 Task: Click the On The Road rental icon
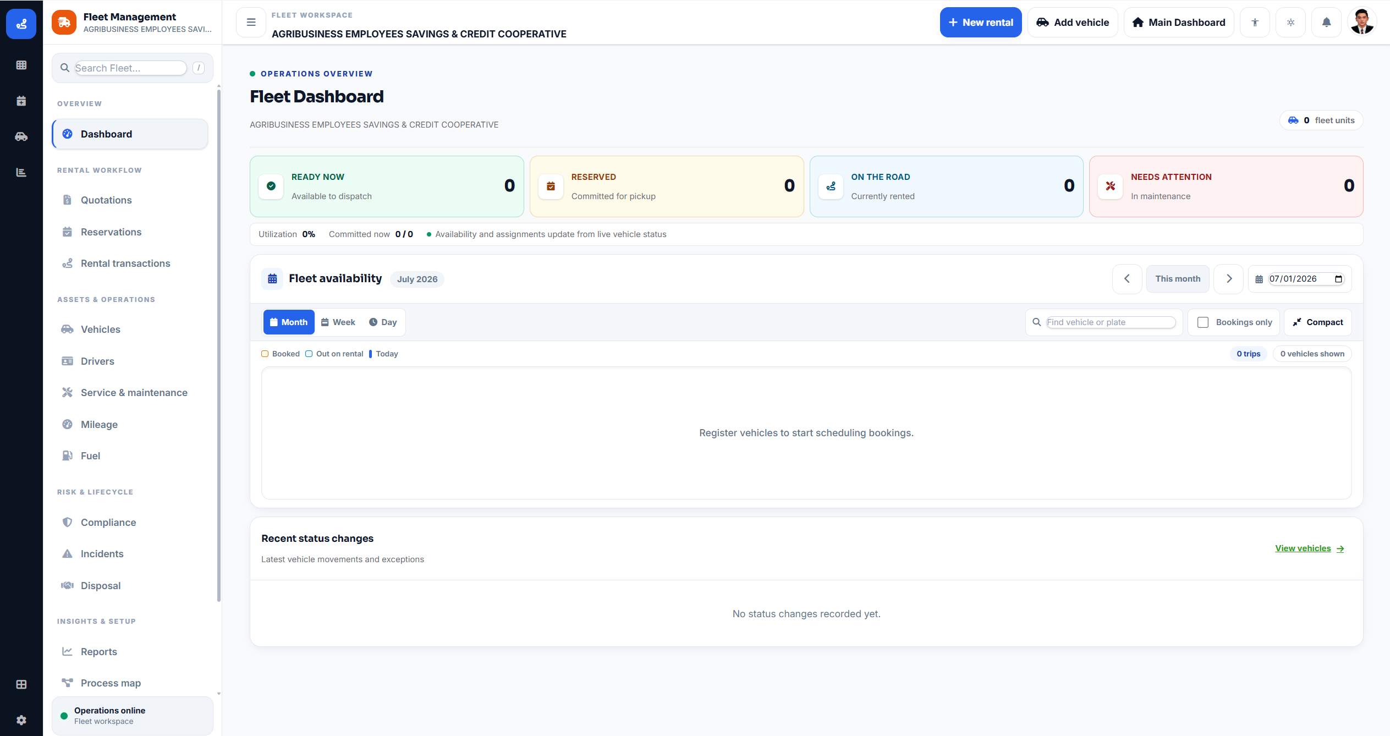[x=831, y=186]
